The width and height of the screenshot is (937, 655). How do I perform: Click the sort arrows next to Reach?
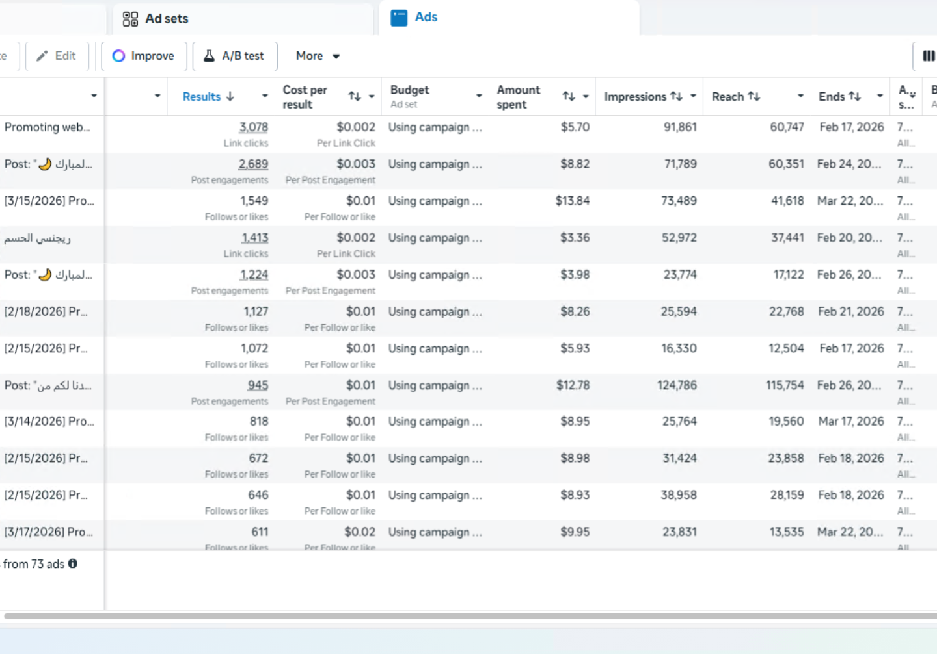pyautogui.click(x=754, y=96)
